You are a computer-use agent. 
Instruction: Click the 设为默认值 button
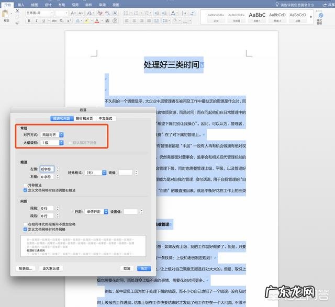pyautogui.click(x=51, y=268)
